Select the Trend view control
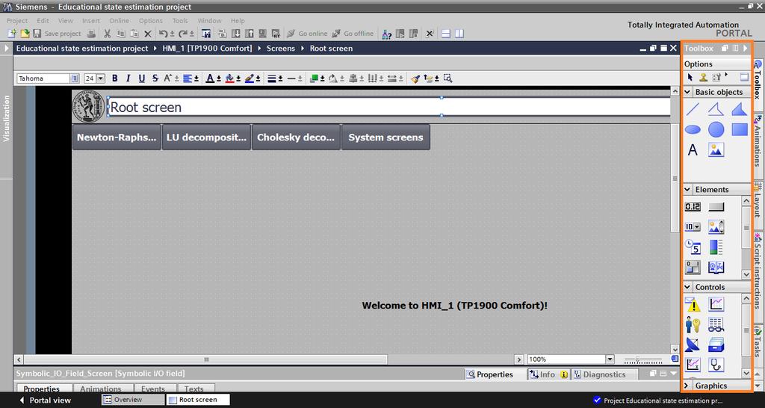 pyautogui.click(x=716, y=305)
